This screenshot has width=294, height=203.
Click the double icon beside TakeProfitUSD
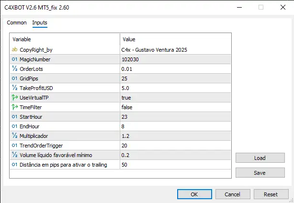coord(14,88)
